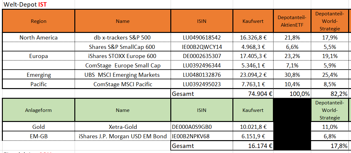Select the "db x-trackers S&P 500" cell
The image size is (351, 153).
[x=122, y=38]
